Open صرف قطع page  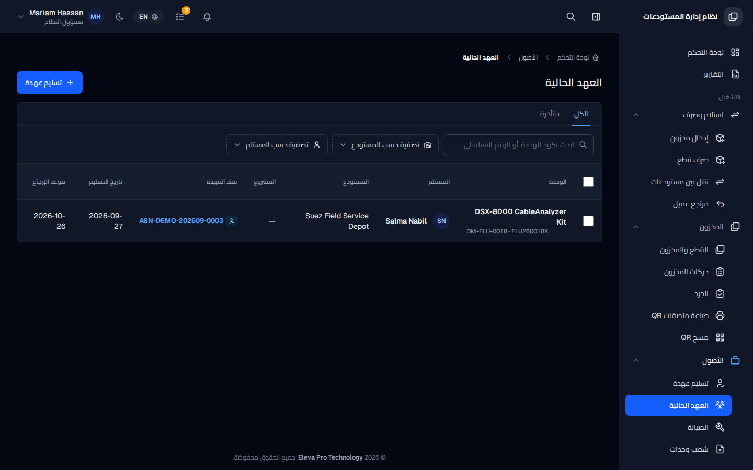click(x=679, y=160)
